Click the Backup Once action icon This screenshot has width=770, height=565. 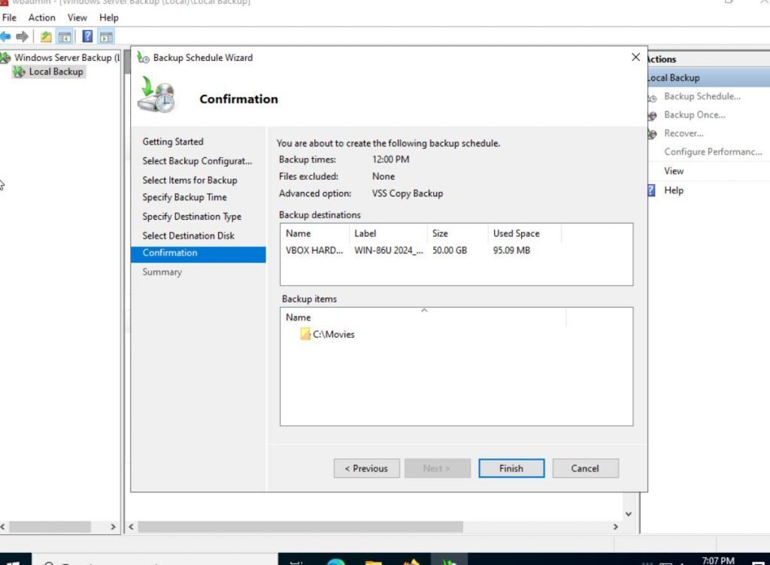point(652,115)
